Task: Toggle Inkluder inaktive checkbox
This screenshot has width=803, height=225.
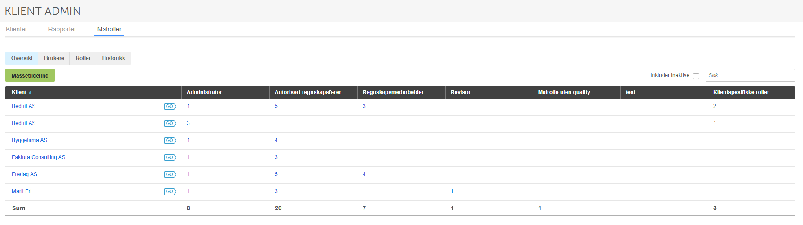Action: click(x=696, y=76)
